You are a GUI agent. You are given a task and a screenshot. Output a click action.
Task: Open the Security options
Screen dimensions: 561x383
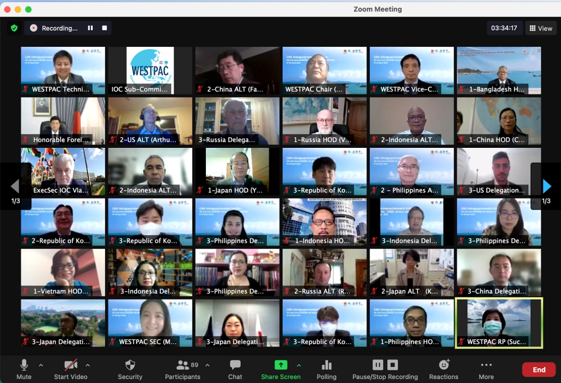130,369
